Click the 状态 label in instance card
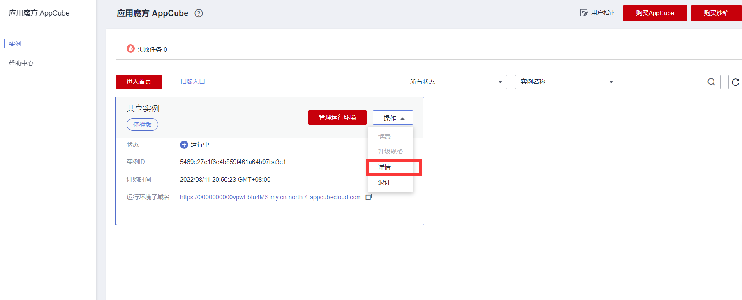Image resolution: width=742 pixels, height=300 pixels. coord(133,145)
